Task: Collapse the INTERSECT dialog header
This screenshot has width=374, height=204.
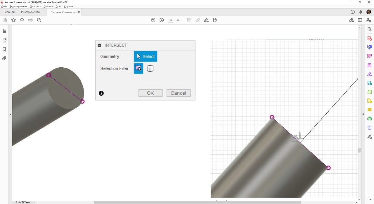Action: (x=99, y=45)
